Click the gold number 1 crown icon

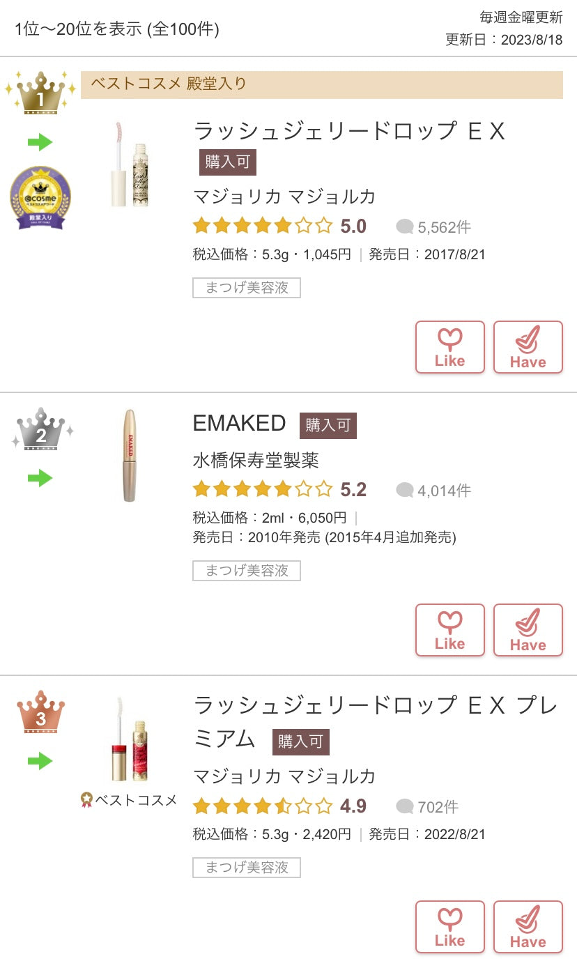40,93
